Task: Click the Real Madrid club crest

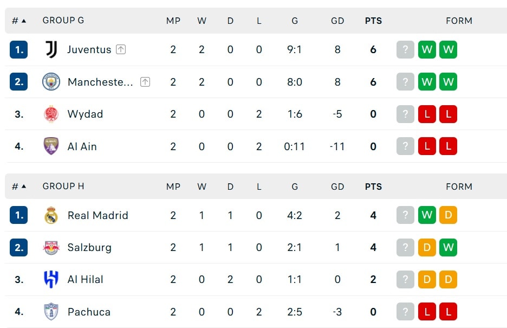Action: click(x=51, y=215)
